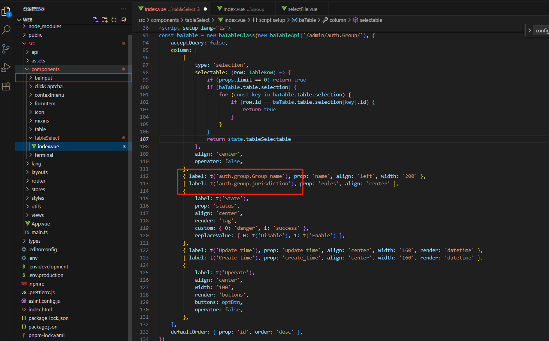The image size is (549, 341).
Task: Open the Source Control view icon
Action: [x=6, y=48]
